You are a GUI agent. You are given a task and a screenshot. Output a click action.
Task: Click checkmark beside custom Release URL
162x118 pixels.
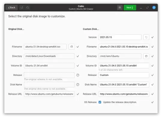(x=152, y=94)
